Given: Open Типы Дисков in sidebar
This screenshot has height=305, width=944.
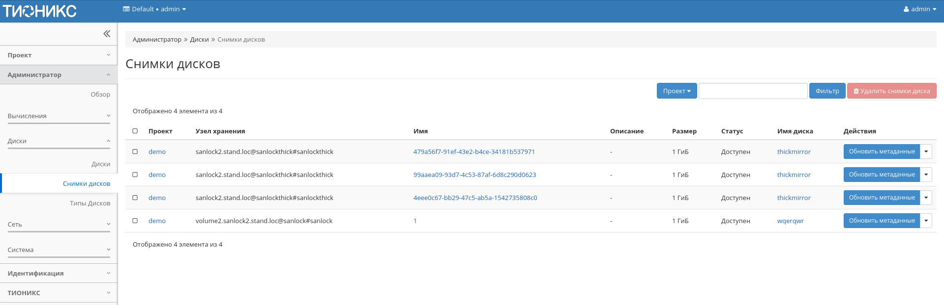Looking at the screenshot, I should (90, 203).
